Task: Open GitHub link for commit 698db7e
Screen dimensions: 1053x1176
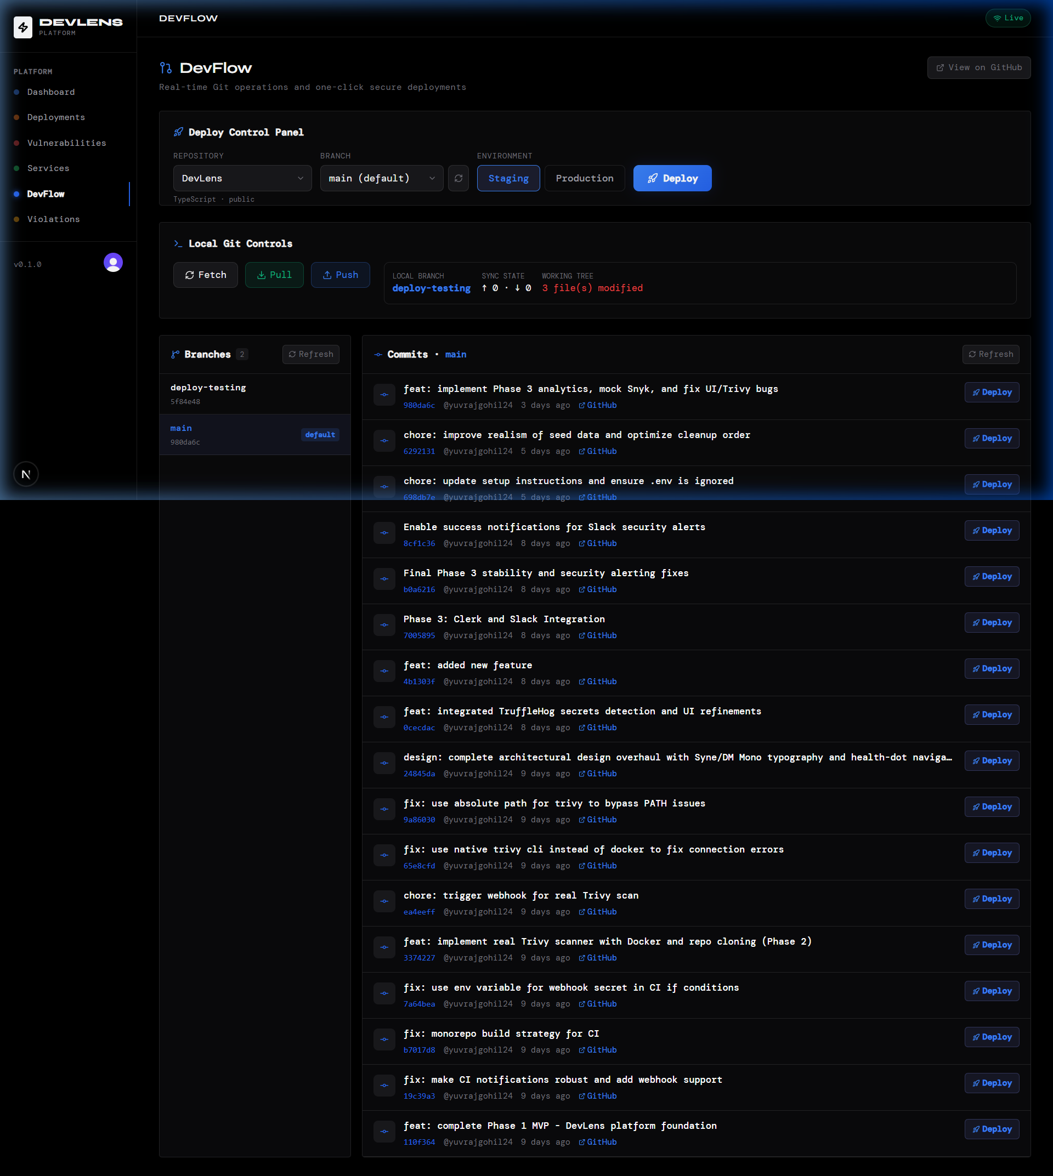Action: (x=598, y=497)
